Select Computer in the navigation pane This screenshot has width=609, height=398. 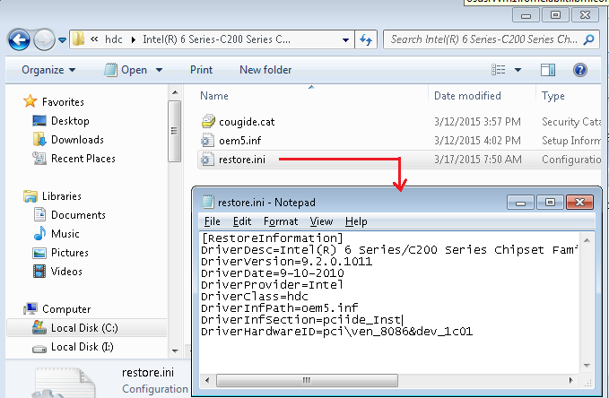click(66, 309)
